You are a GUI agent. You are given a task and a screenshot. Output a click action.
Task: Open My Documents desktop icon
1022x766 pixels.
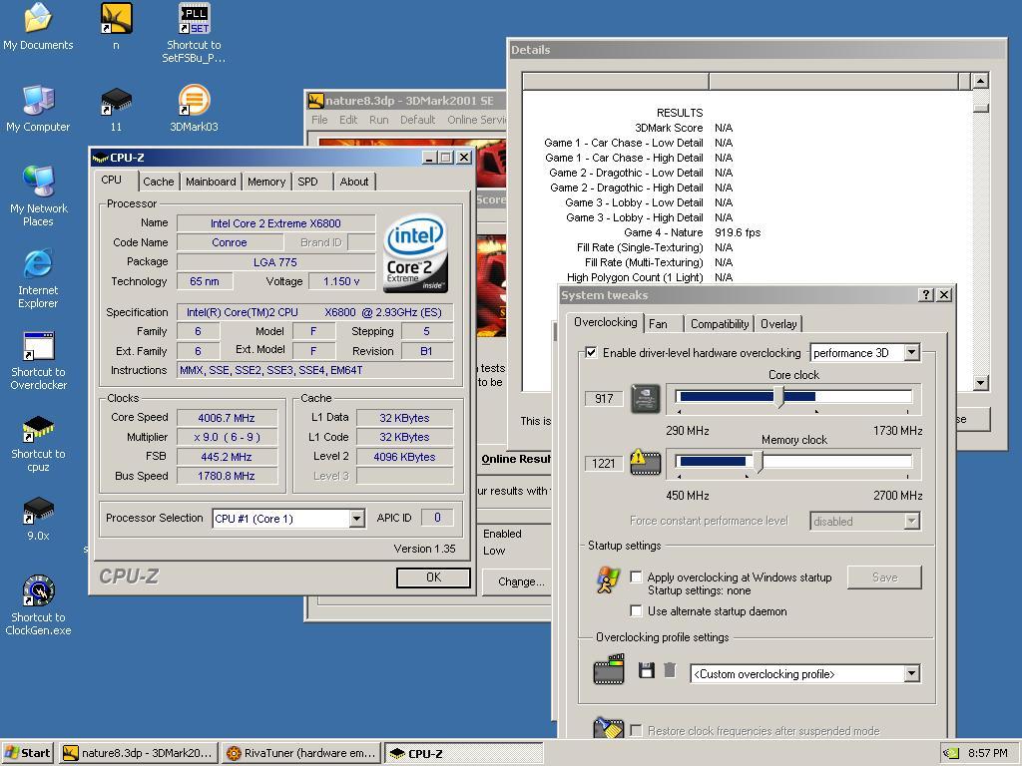click(38, 27)
